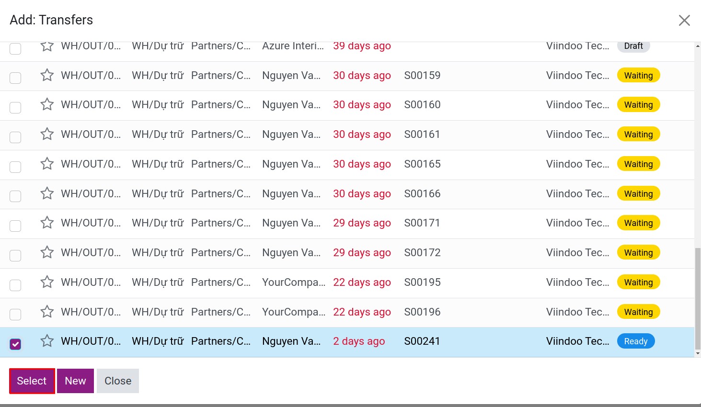Tick the checkbox for S00195 row
Screen dimensions: 701x407
point(15,285)
